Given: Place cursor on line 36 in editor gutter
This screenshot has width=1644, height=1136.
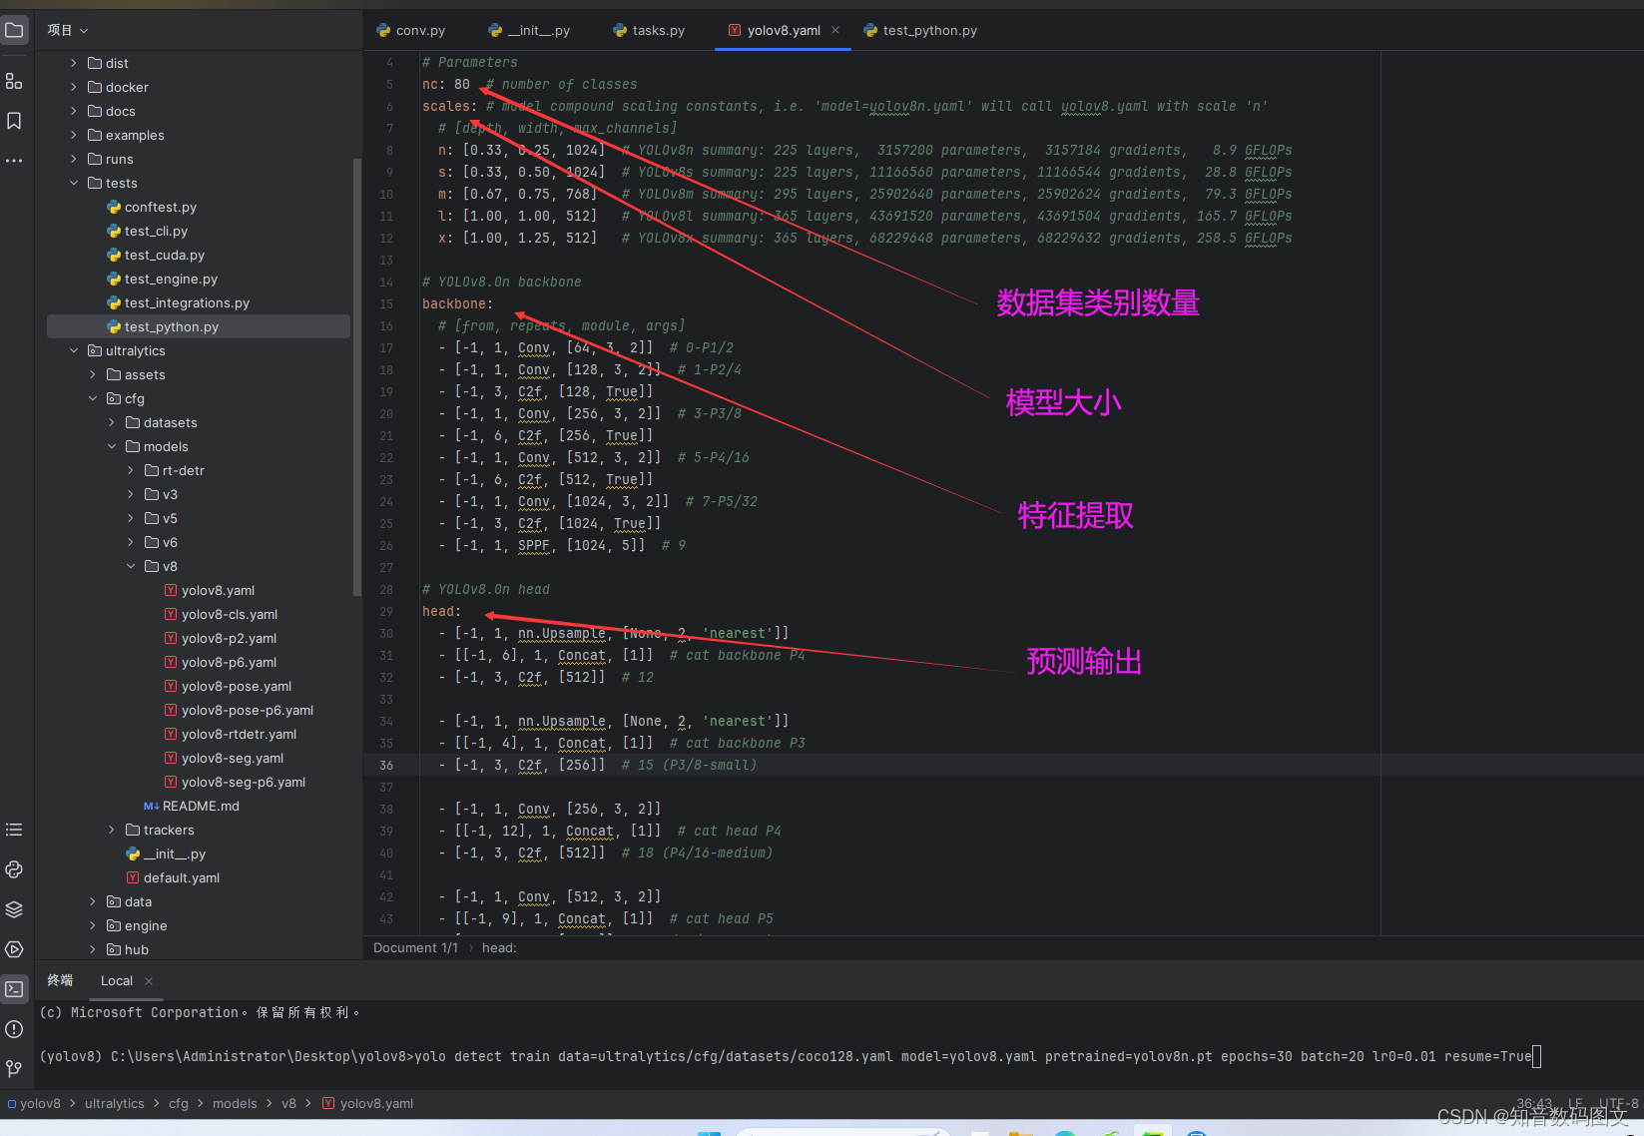Looking at the screenshot, I should pyautogui.click(x=386, y=766).
